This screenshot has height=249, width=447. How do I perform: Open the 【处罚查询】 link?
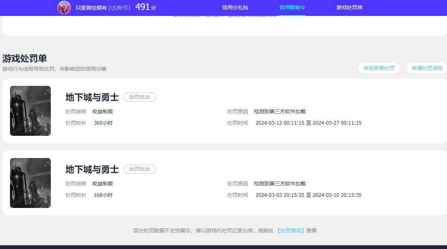tap(291, 231)
